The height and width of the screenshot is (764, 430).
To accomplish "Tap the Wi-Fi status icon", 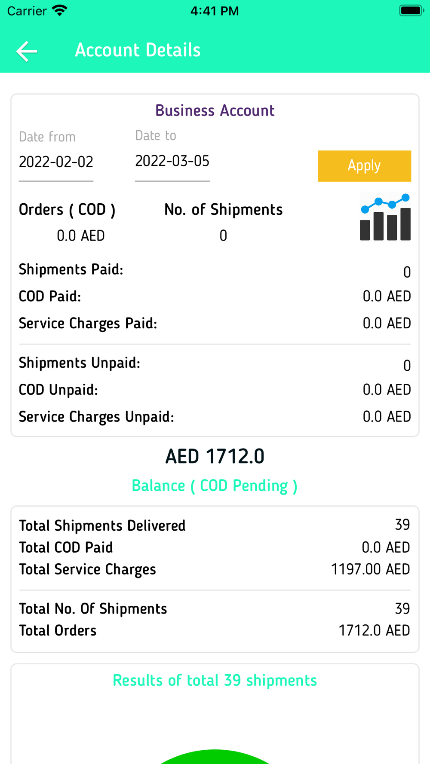I will pyautogui.click(x=60, y=10).
